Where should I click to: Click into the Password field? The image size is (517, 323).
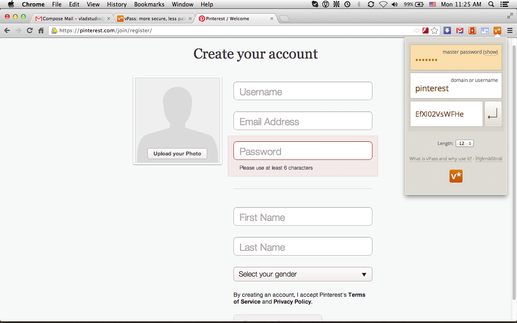pos(303,151)
